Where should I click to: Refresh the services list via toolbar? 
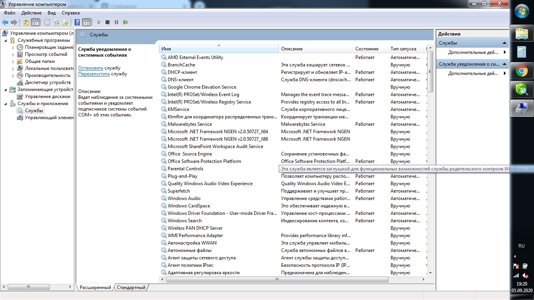pos(56,22)
